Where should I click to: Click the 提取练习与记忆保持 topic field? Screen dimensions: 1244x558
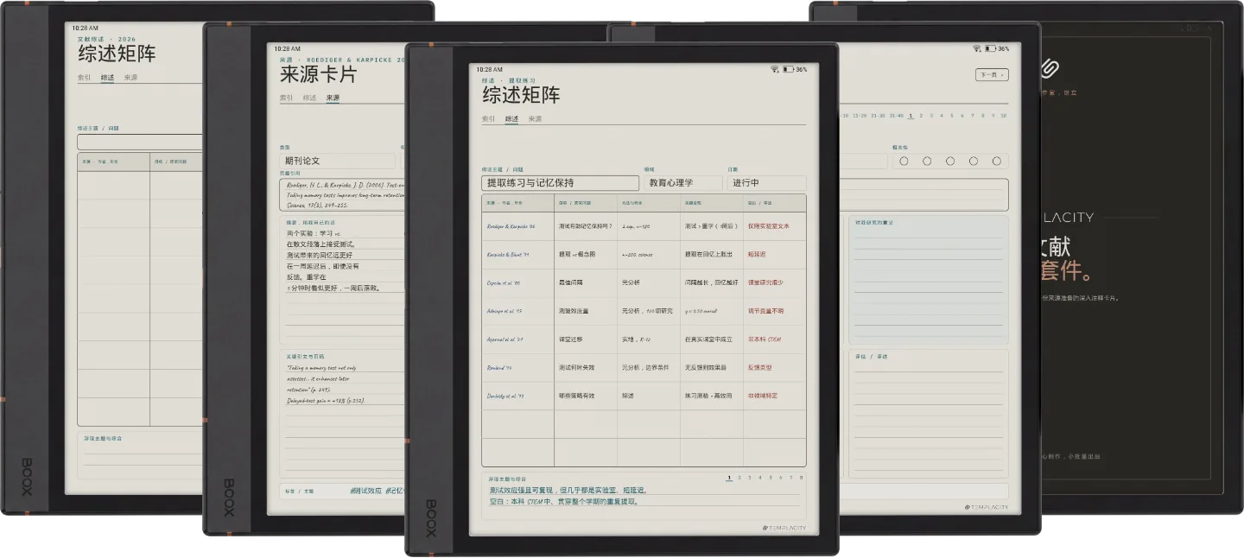pyautogui.click(x=560, y=183)
